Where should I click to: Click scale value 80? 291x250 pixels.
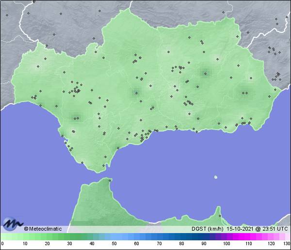(x=181, y=244)
